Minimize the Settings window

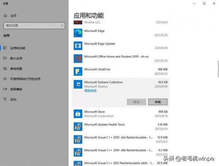[x=194, y=4]
